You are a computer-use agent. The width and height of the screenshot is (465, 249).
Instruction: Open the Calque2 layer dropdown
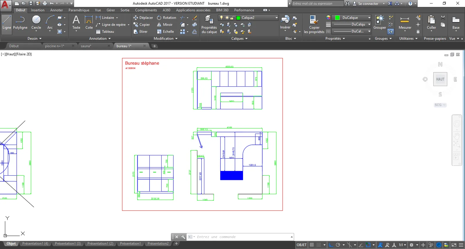pyautogui.click(x=277, y=18)
